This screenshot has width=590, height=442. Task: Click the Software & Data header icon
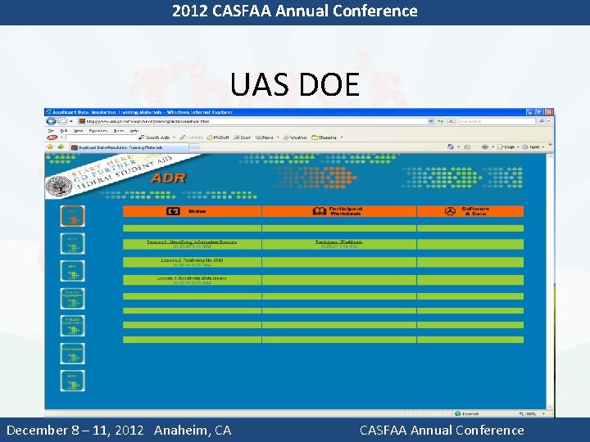click(x=450, y=211)
